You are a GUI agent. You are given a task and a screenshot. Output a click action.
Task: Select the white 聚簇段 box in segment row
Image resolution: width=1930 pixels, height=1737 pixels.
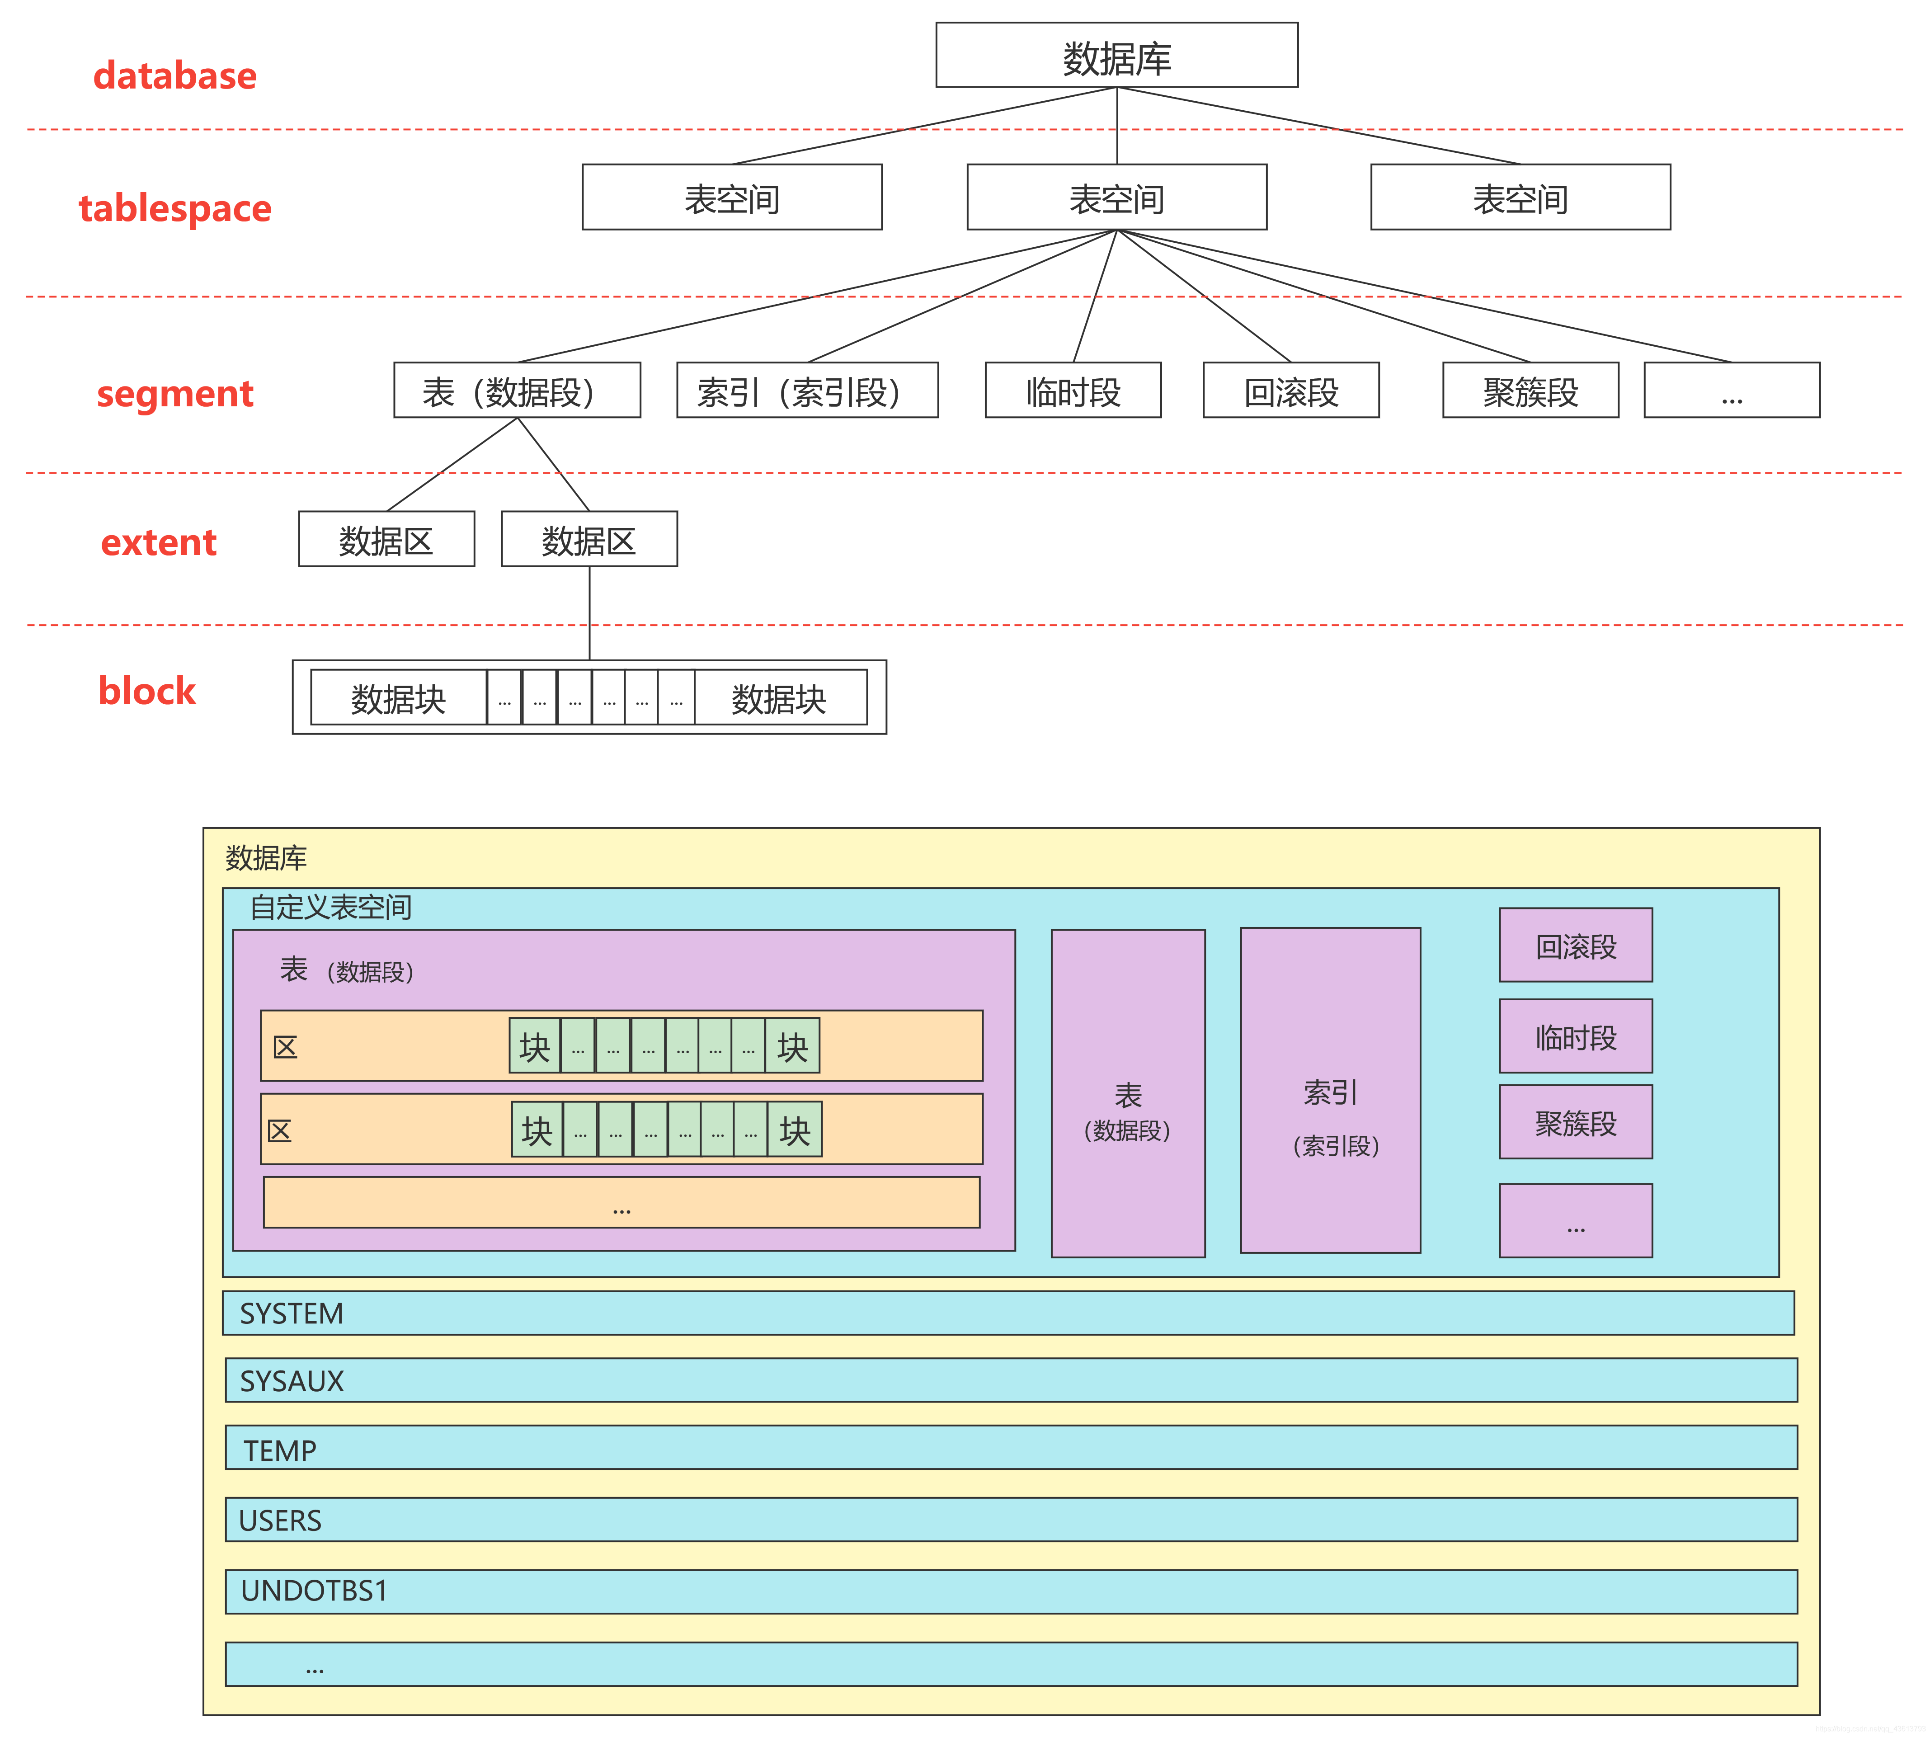click(x=1531, y=390)
